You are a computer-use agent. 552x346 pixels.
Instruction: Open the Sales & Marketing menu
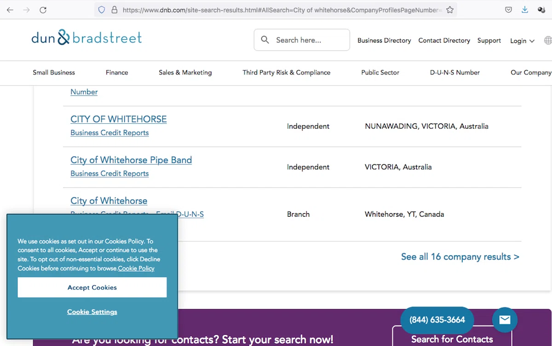coord(185,73)
